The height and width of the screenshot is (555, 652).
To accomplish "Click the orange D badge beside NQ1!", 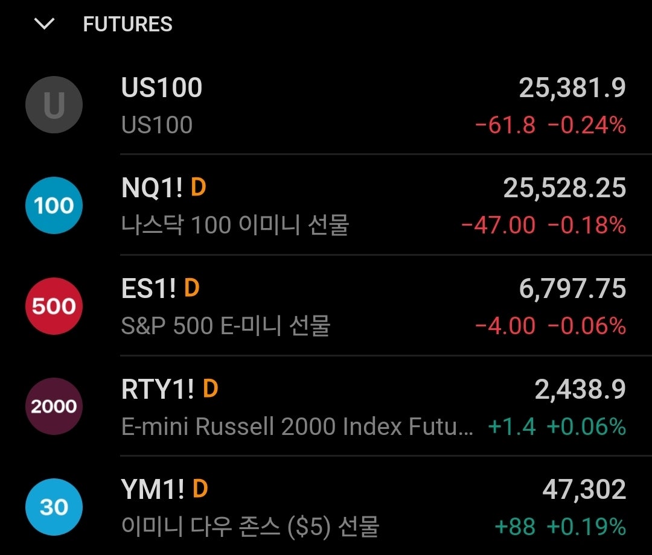I will pyautogui.click(x=198, y=188).
